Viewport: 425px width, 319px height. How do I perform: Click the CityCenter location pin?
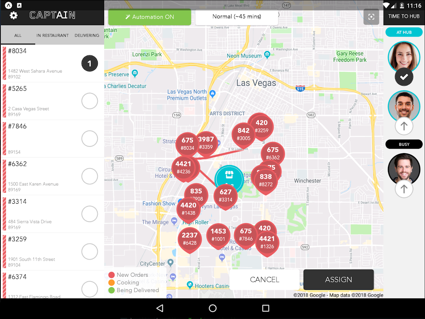(170, 262)
